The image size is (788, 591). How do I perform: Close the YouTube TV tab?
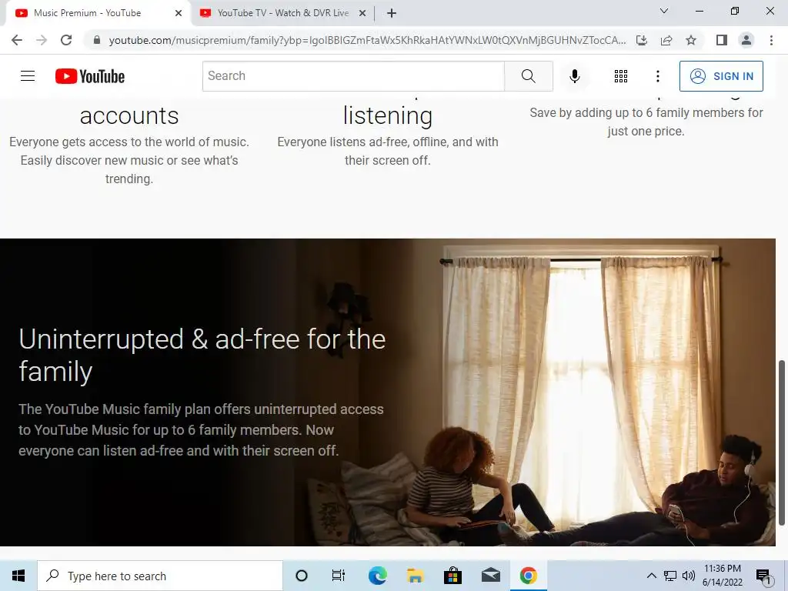362,13
